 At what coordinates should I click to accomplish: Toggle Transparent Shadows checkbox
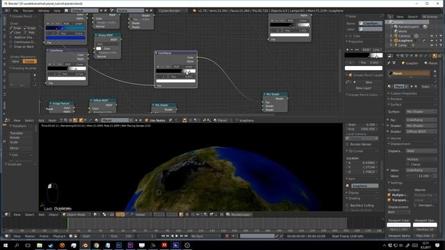click(x=389, y=200)
